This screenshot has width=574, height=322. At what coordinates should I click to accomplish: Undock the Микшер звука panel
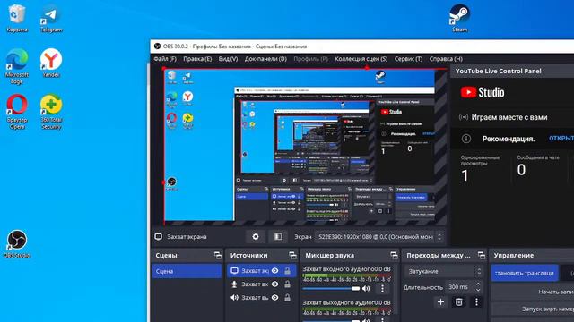tap(394, 255)
